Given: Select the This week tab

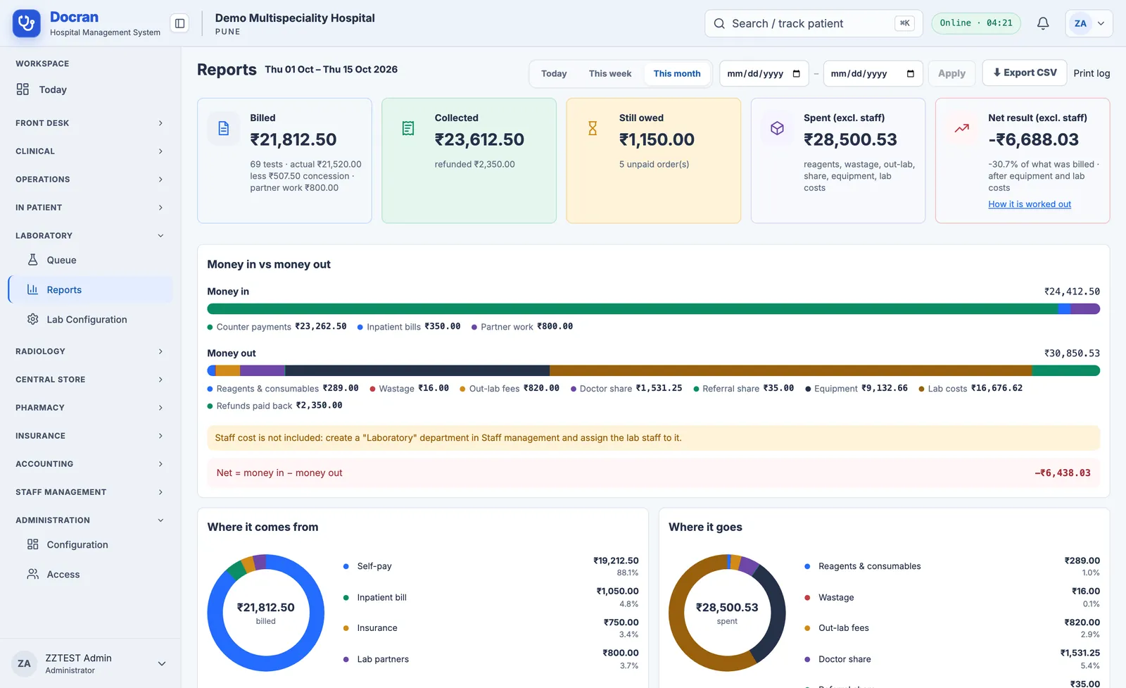Looking at the screenshot, I should 610,73.
